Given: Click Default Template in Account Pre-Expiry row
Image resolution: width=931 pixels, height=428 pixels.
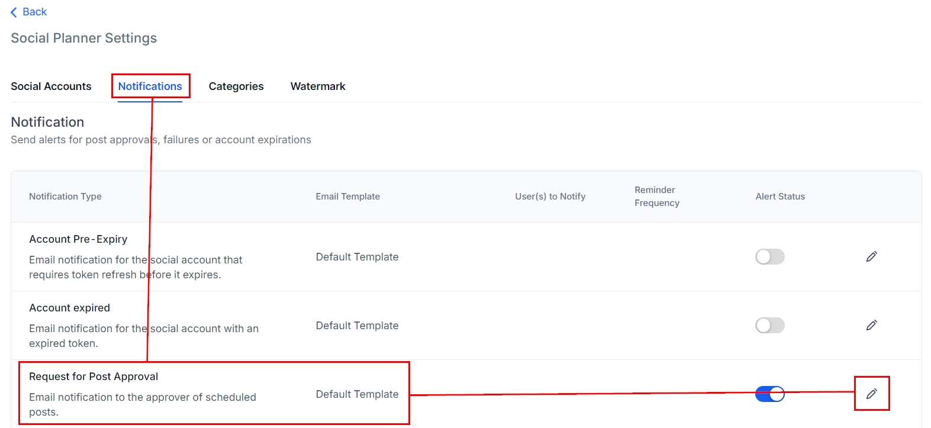Looking at the screenshot, I should pyautogui.click(x=357, y=257).
